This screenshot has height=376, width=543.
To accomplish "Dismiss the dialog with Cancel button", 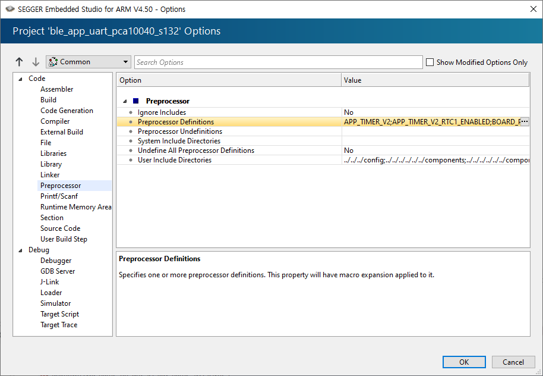I will click(513, 362).
